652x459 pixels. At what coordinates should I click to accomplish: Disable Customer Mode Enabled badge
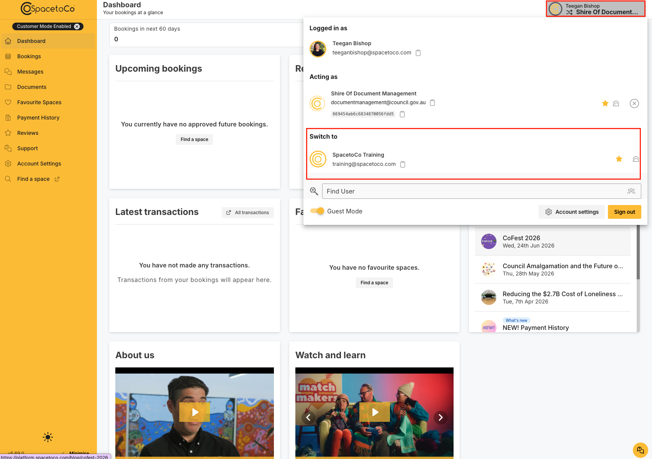[77, 26]
